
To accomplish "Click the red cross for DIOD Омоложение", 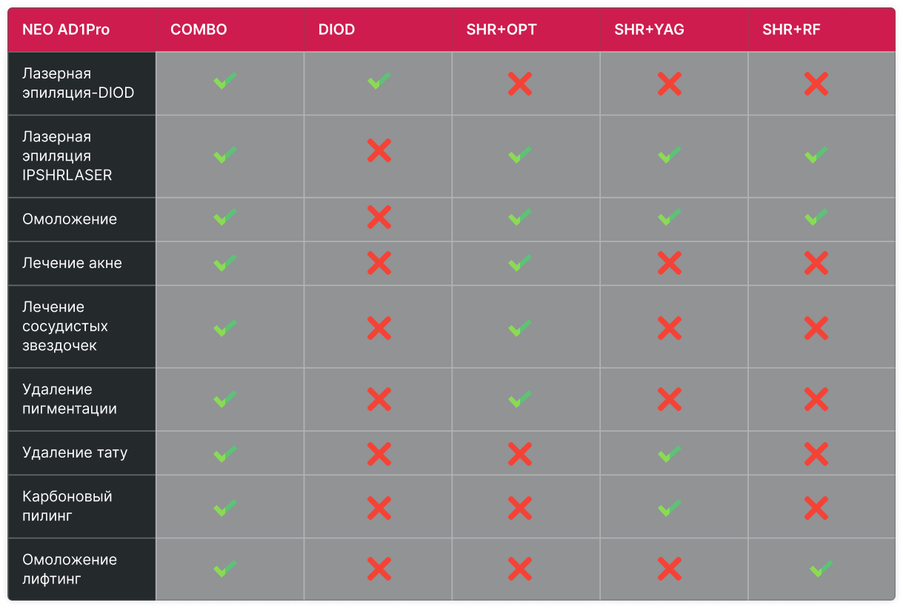I will point(379,218).
